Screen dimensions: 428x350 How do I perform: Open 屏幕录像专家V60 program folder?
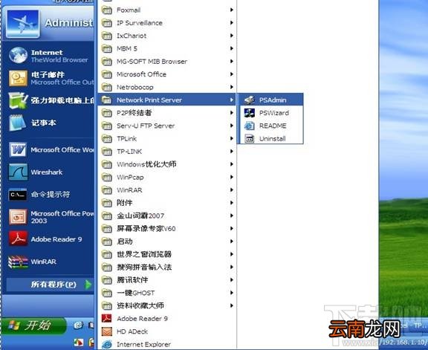(x=166, y=229)
